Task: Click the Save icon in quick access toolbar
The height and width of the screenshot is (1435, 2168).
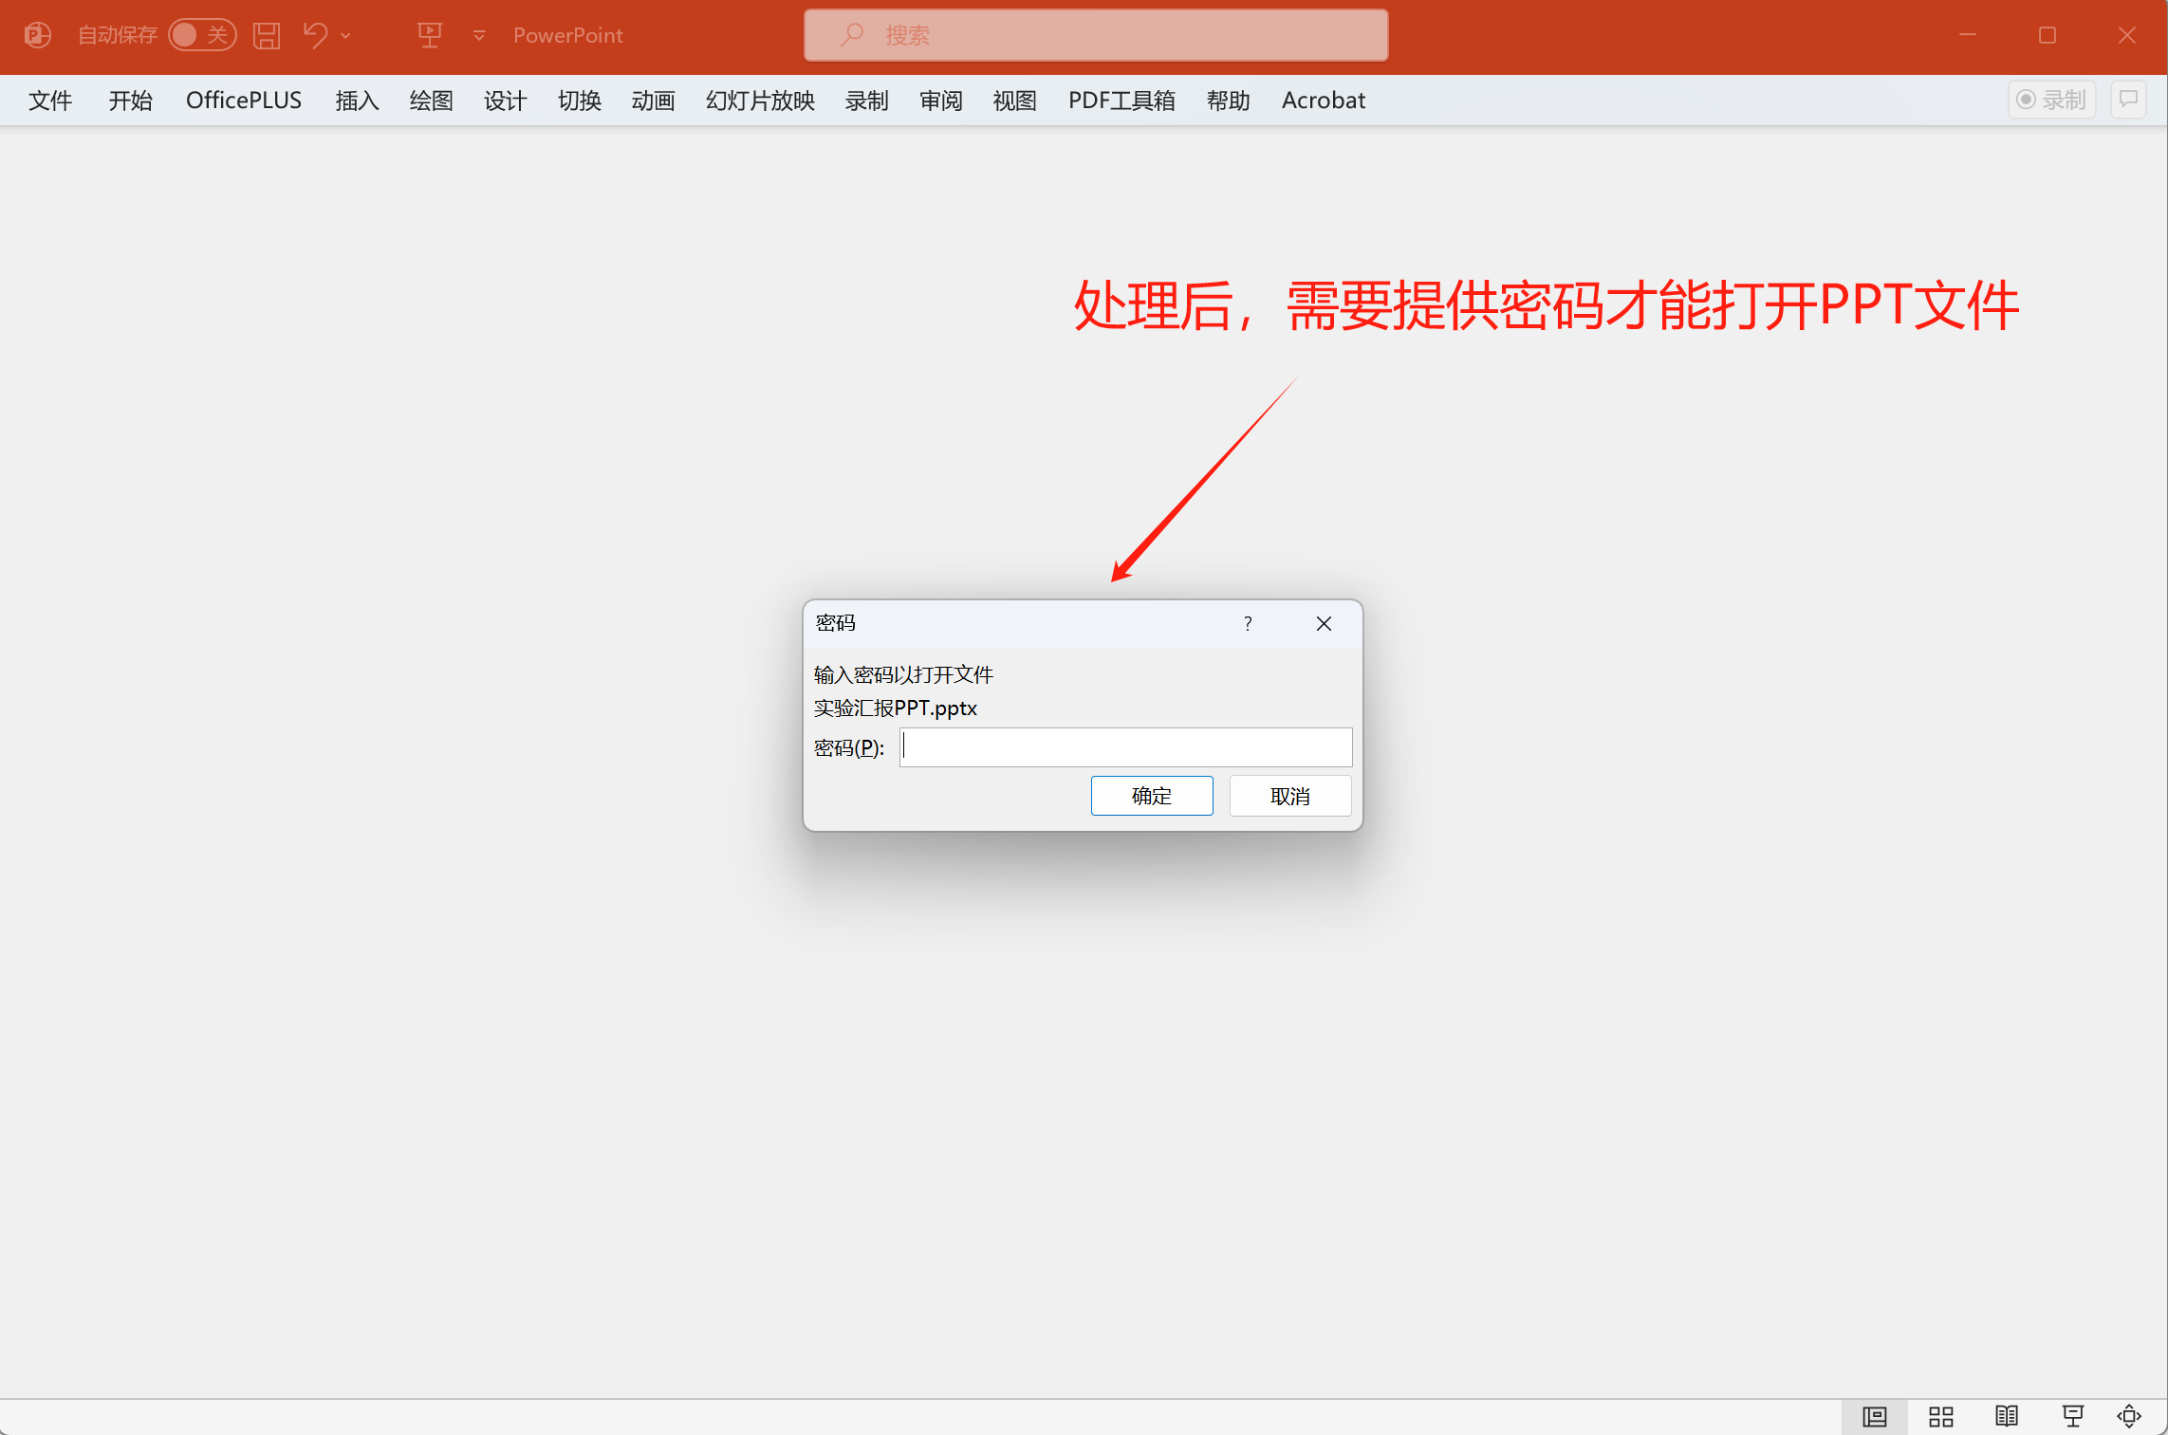Action: point(267,35)
